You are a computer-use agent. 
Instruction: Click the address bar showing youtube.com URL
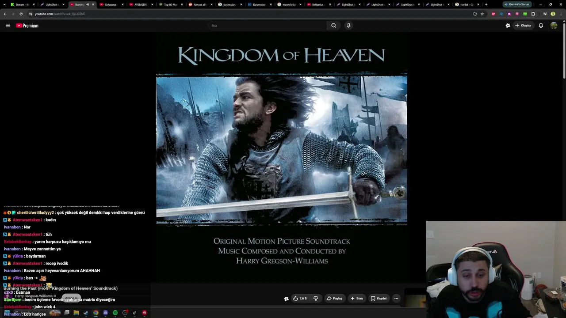[x=248, y=14]
